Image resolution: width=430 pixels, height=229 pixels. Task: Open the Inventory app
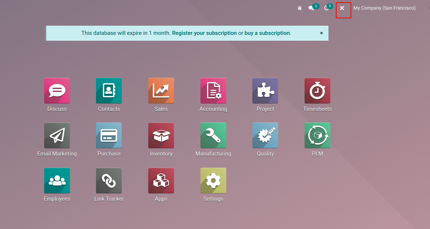click(161, 135)
